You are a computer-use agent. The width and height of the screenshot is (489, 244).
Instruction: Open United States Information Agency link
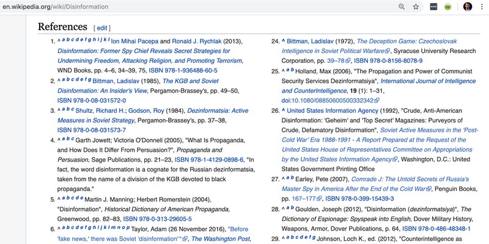click(333, 111)
